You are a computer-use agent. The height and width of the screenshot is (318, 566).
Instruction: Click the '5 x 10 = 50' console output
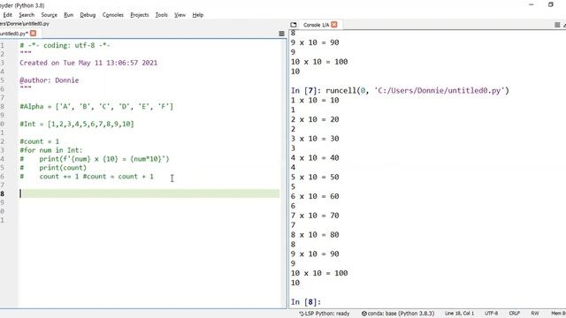click(x=315, y=177)
